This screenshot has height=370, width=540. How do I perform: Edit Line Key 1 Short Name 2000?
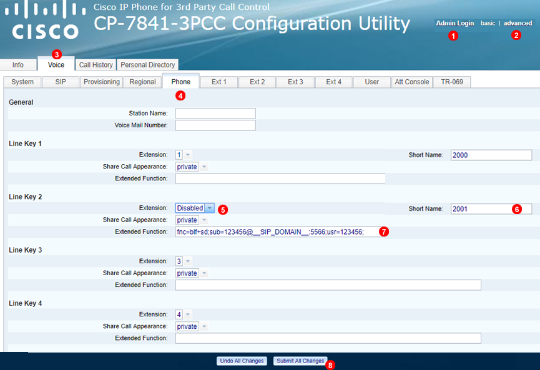click(x=491, y=155)
